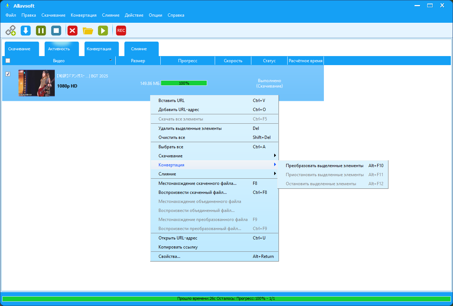Screen dimensions: 453x306
Task: Play file with the green play icon
Action: [103, 30]
